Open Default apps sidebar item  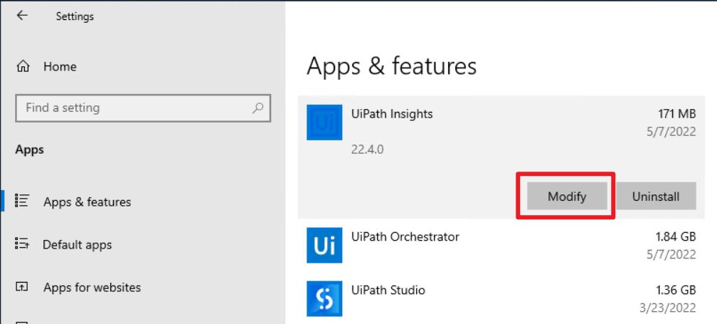(x=77, y=245)
